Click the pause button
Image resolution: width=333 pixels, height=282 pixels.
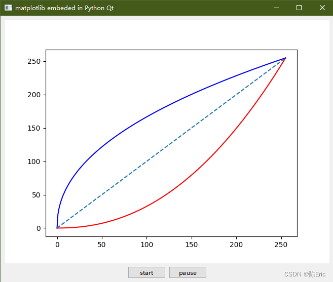pyautogui.click(x=188, y=272)
